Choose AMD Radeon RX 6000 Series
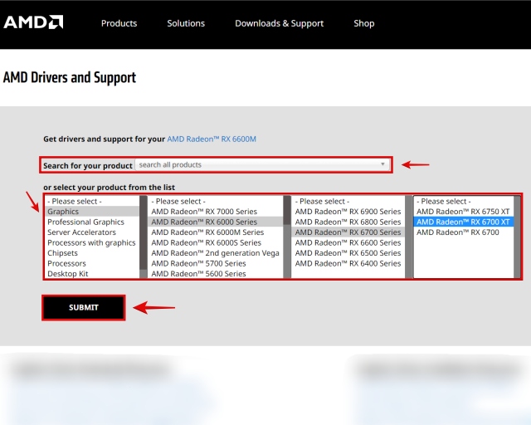 216,222
